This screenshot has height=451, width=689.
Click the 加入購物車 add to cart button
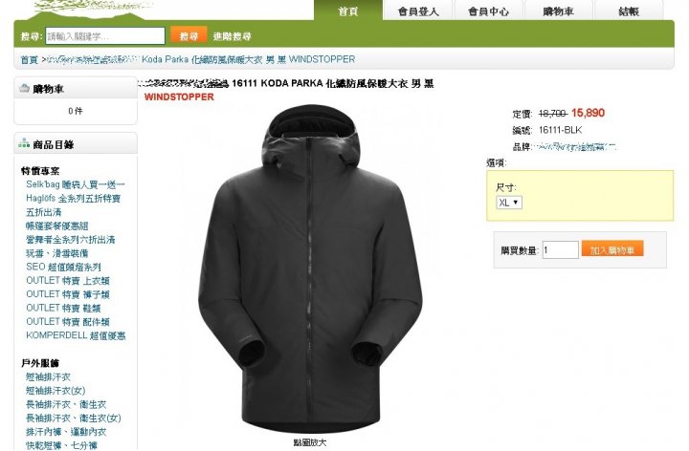tap(612, 249)
